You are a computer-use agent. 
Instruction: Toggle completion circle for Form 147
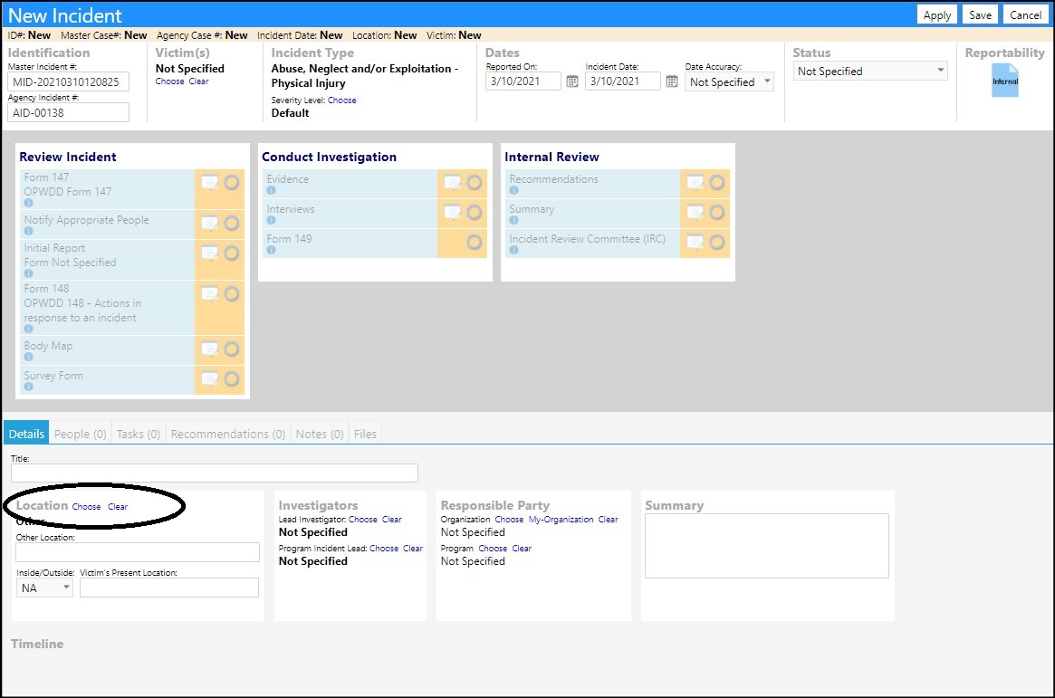(x=232, y=182)
